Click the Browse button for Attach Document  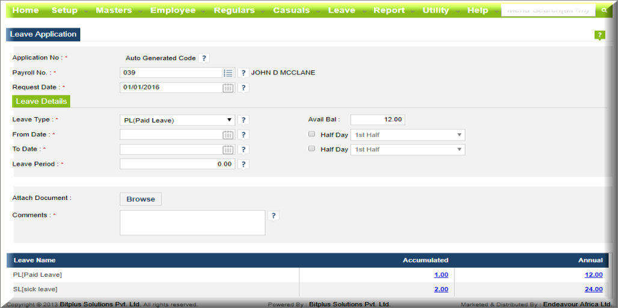(x=141, y=199)
